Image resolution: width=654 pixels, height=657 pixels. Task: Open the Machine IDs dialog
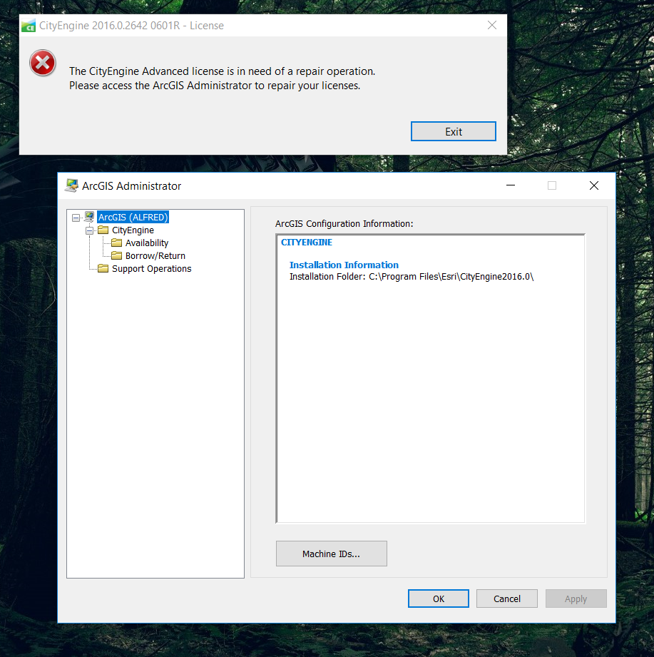point(331,553)
